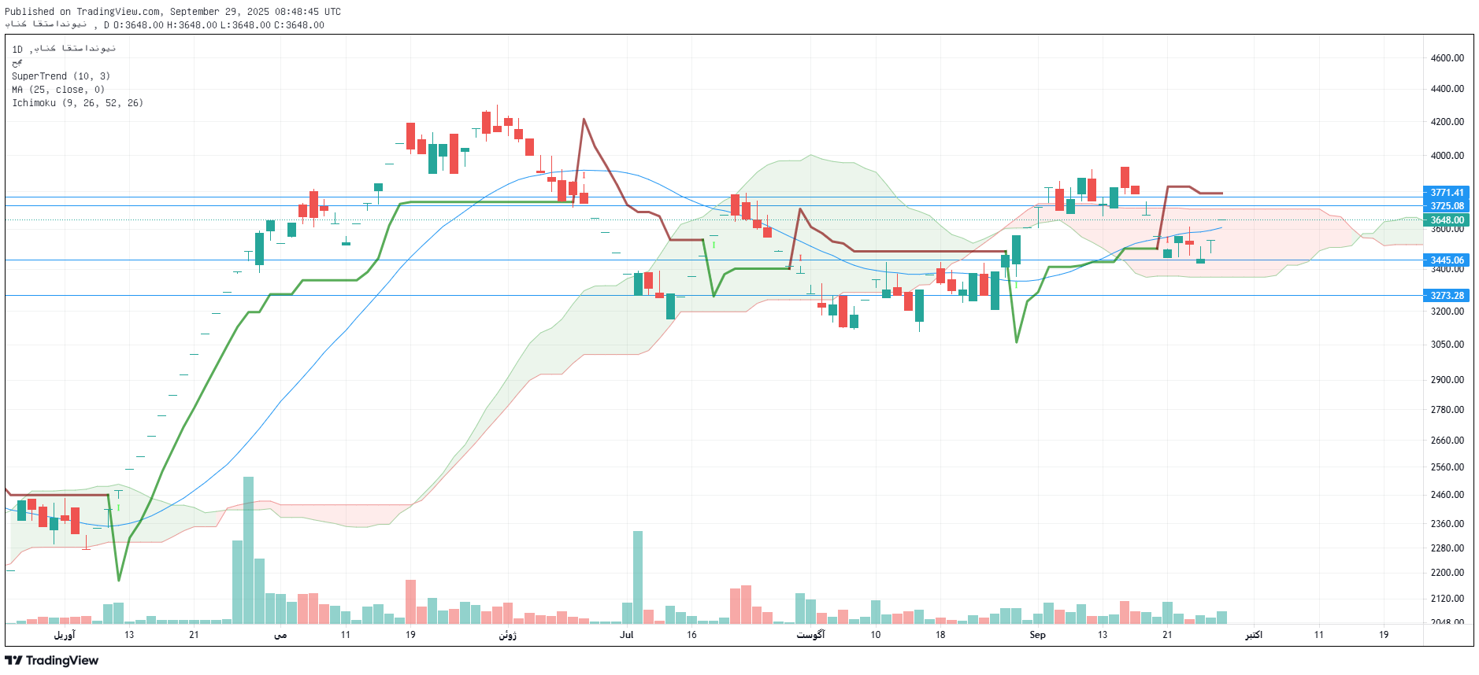The image size is (1479, 675).
Task: Click the TradingView logo at bottom left
Action: 52,660
